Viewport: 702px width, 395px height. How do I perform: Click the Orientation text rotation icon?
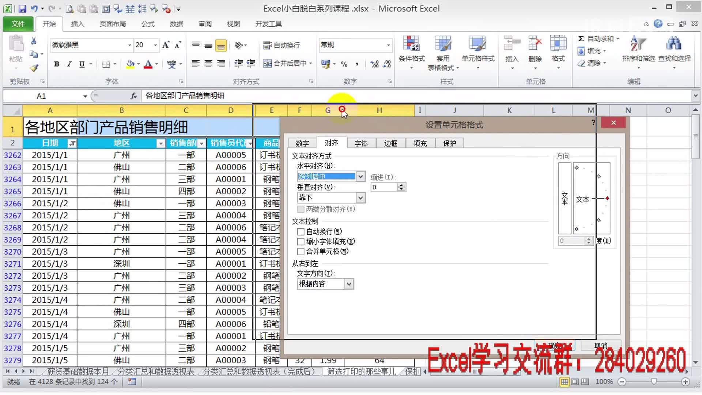(239, 45)
